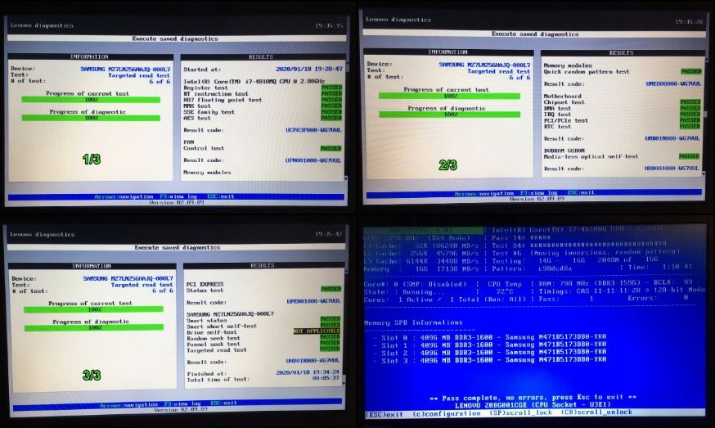
Task: Click the 'DMA test' row
Action: click(622, 108)
